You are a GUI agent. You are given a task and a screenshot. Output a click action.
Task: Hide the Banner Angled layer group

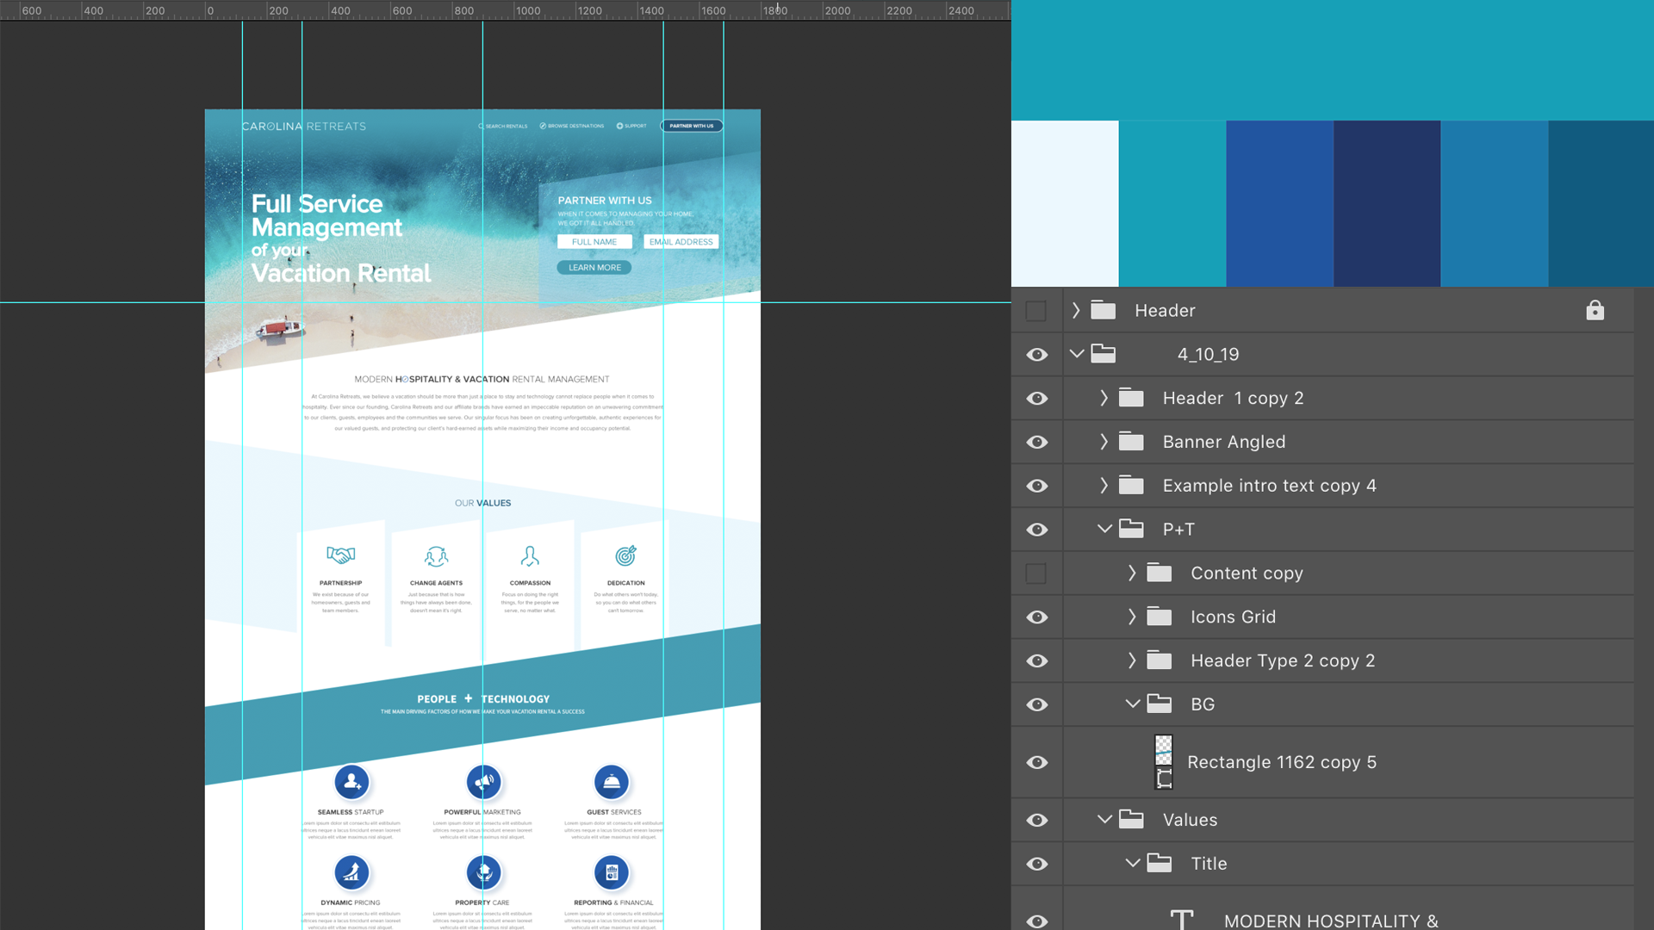(1037, 442)
